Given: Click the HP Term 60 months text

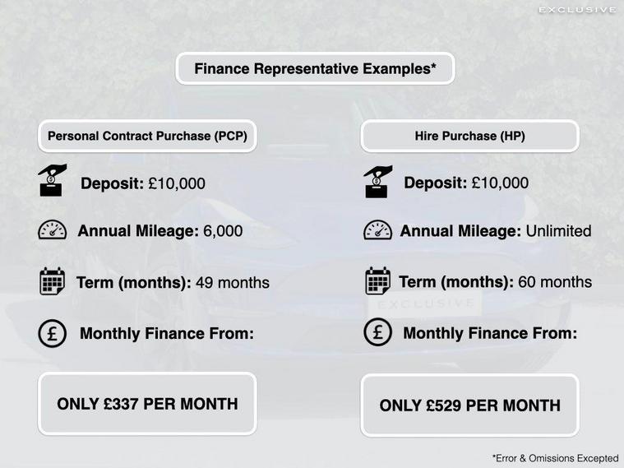Looking at the screenshot, I should (496, 281).
